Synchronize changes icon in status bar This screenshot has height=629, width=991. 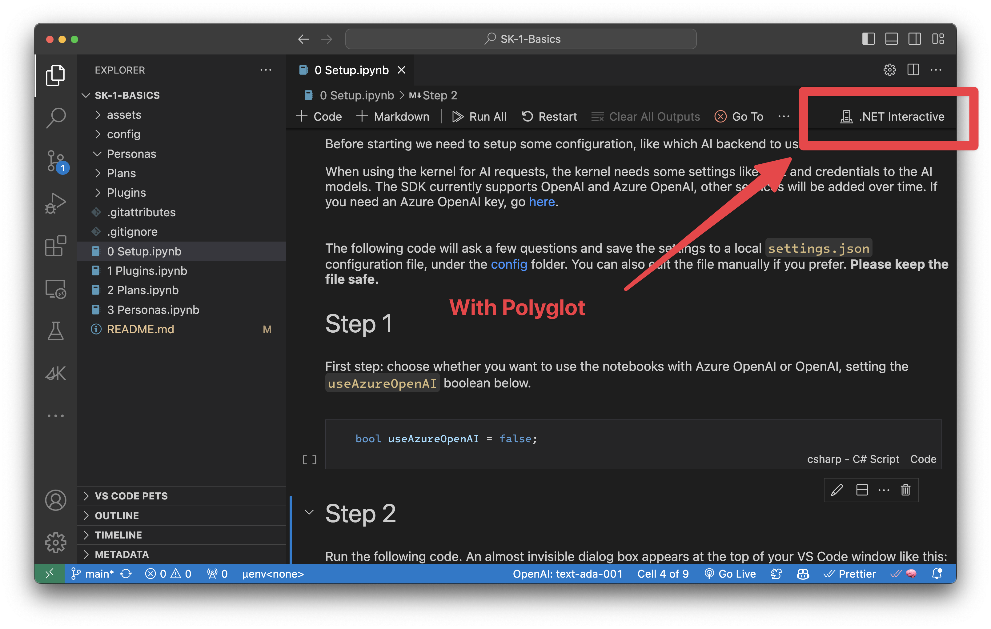[126, 574]
